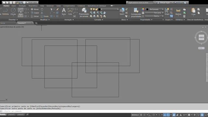
Task: Open Propriedades da camada panel
Action: click(84, 12)
